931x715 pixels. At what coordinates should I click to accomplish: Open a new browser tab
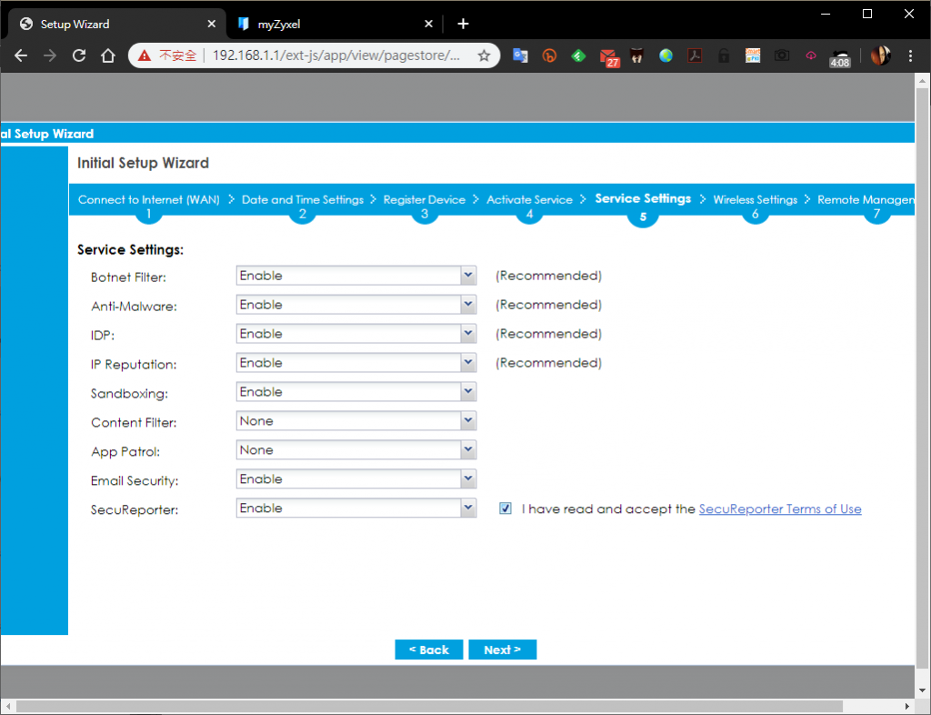[x=463, y=24]
